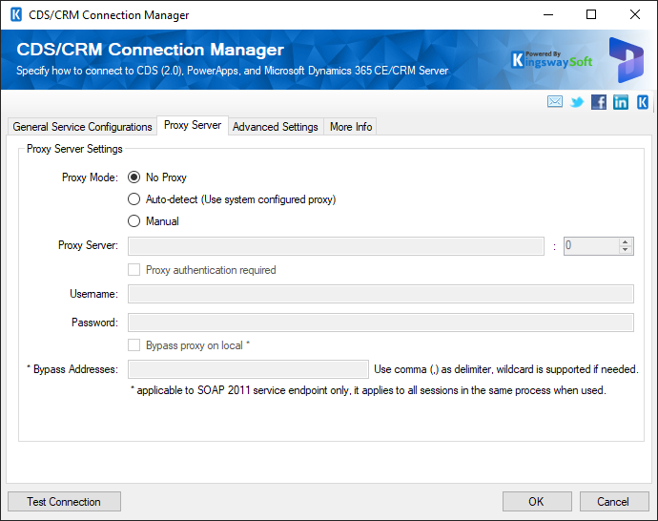Image resolution: width=658 pixels, height=521 pixels.
Task: Open the Advanced Settings tab
Action: point(276,127)
